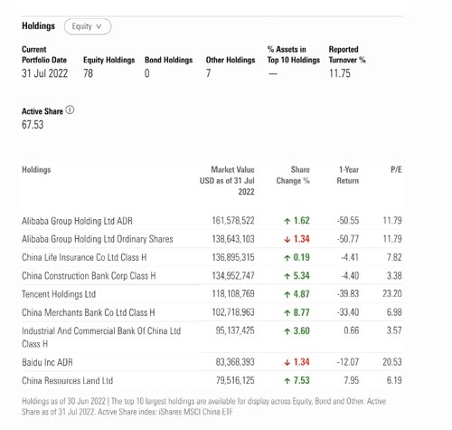Image resolution: width=452 pixels, height=430 pixels.
Task: Select China Life Insurance Co Ltd Class H
Action: tap(84, 257)
